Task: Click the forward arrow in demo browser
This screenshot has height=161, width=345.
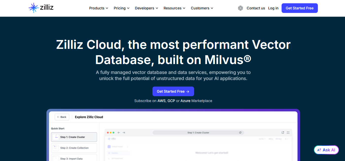Action: coord(124,133)
